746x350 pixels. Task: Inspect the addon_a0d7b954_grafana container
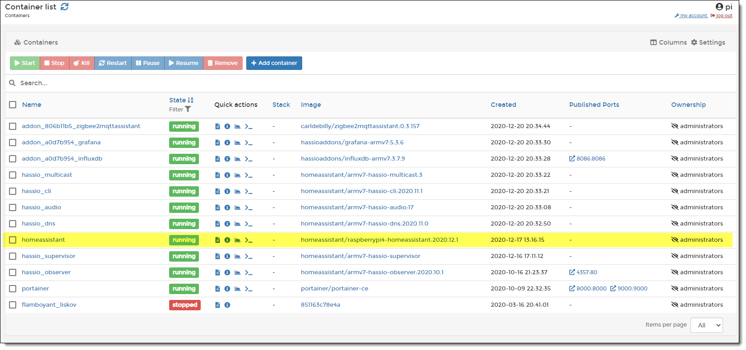pyautogui.click(x=227, y=143)
